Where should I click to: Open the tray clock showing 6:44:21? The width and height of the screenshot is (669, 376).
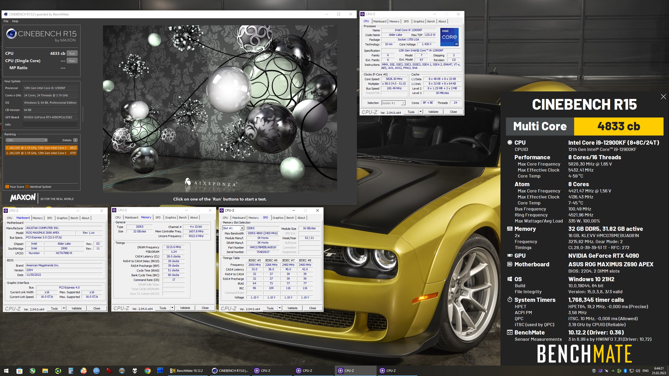[659, 371]
